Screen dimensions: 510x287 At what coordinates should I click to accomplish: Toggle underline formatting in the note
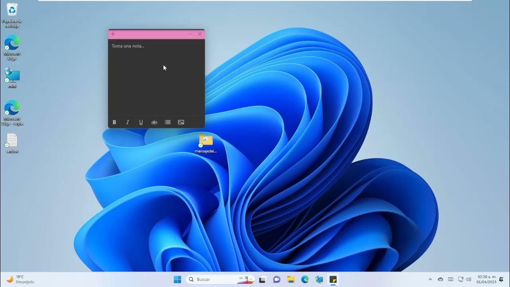tap(141, 122)
